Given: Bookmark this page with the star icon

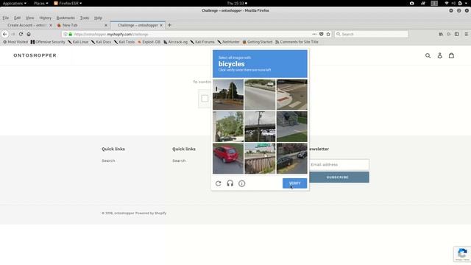Looking at the screenshot, I should [x=328, y=35].
